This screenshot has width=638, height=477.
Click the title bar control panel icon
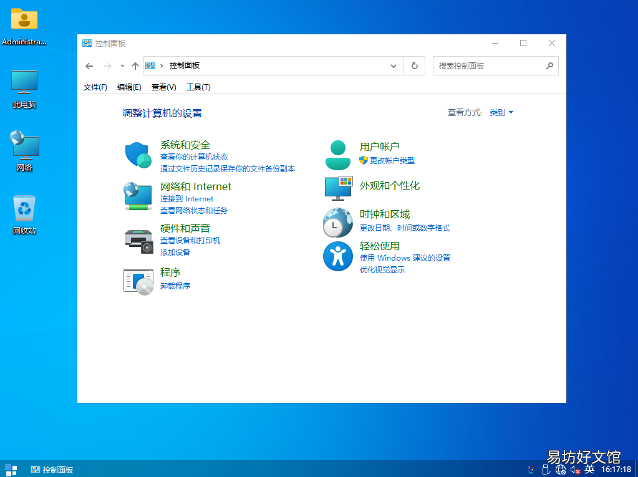[x=87, y=43]
